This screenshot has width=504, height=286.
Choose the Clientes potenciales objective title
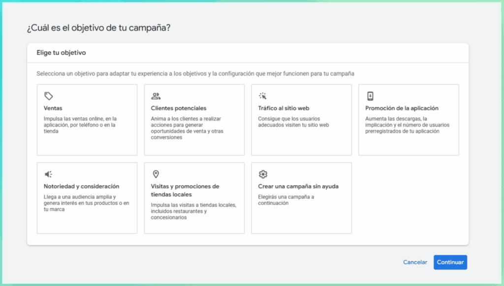point(179,108)
